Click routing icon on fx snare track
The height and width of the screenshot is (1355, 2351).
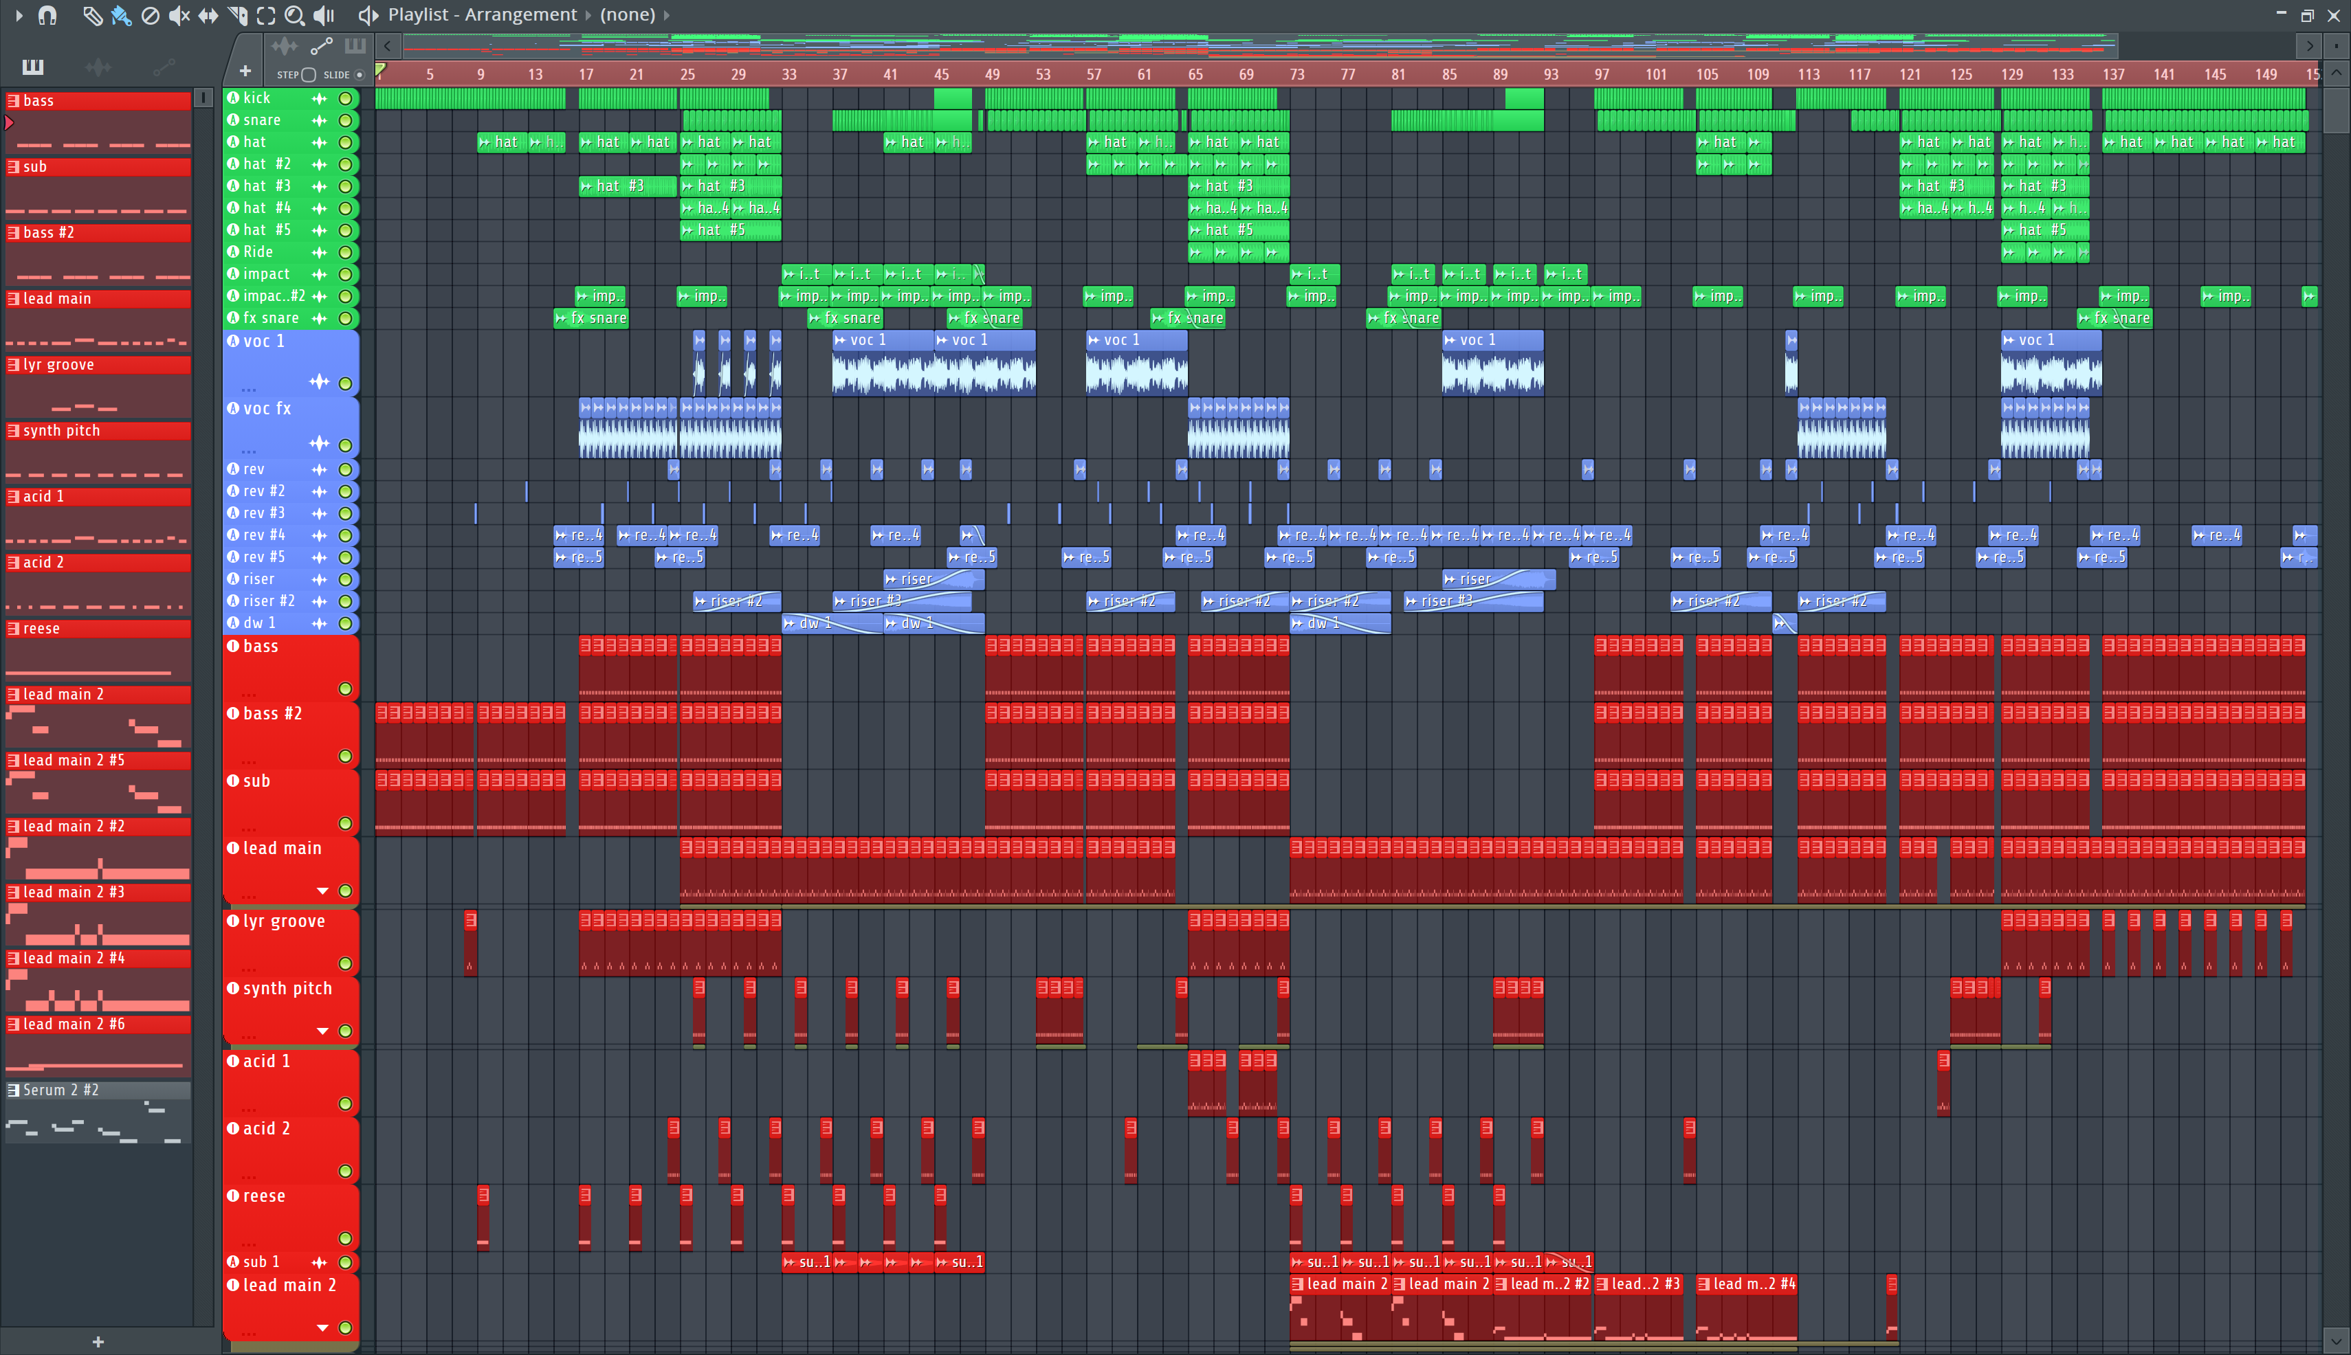[320, 318]
